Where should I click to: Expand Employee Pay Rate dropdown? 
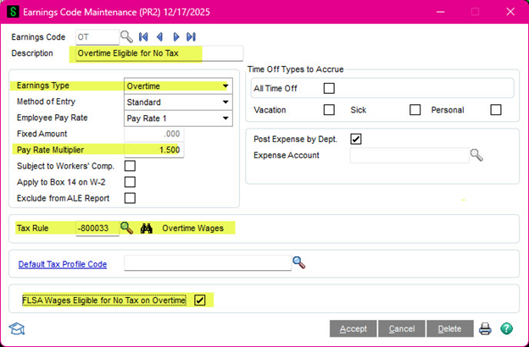(x=226, y=118)
